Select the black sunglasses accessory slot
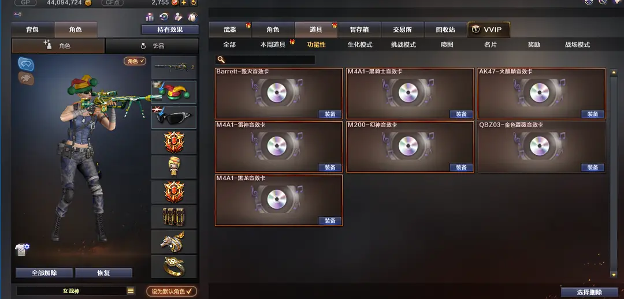Viewport: 624px width, 299px height. pos(174,117)
